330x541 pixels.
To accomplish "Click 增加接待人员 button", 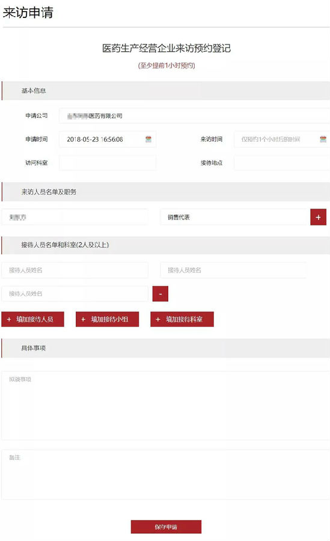I will tap(33, 319).
